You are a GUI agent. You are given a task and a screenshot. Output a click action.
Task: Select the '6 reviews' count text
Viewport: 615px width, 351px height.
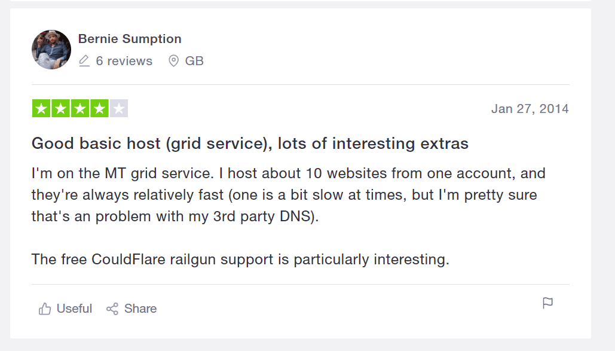coord(124,61)
